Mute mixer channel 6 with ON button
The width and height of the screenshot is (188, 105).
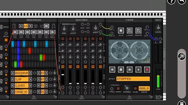click(100, 67)
